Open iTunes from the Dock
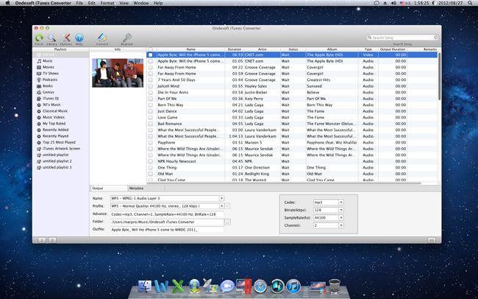The height and width of the screenshot is (299, 478). click(x=293, y=286)
